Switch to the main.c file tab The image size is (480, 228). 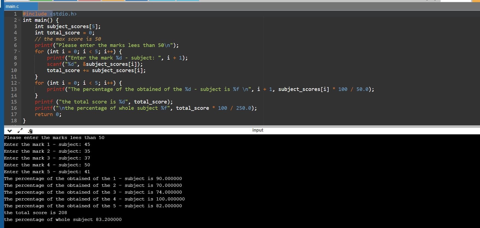coord(13,6)
